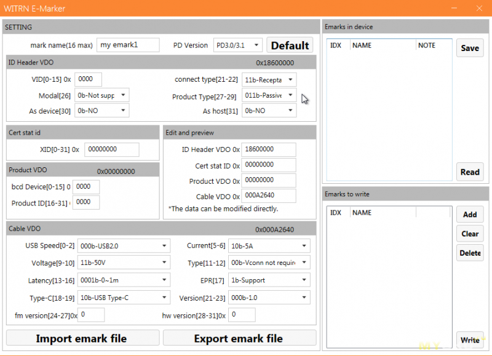Read emarks from the device
The height and width of the screenshot is (356, 492).
[470, 172]
